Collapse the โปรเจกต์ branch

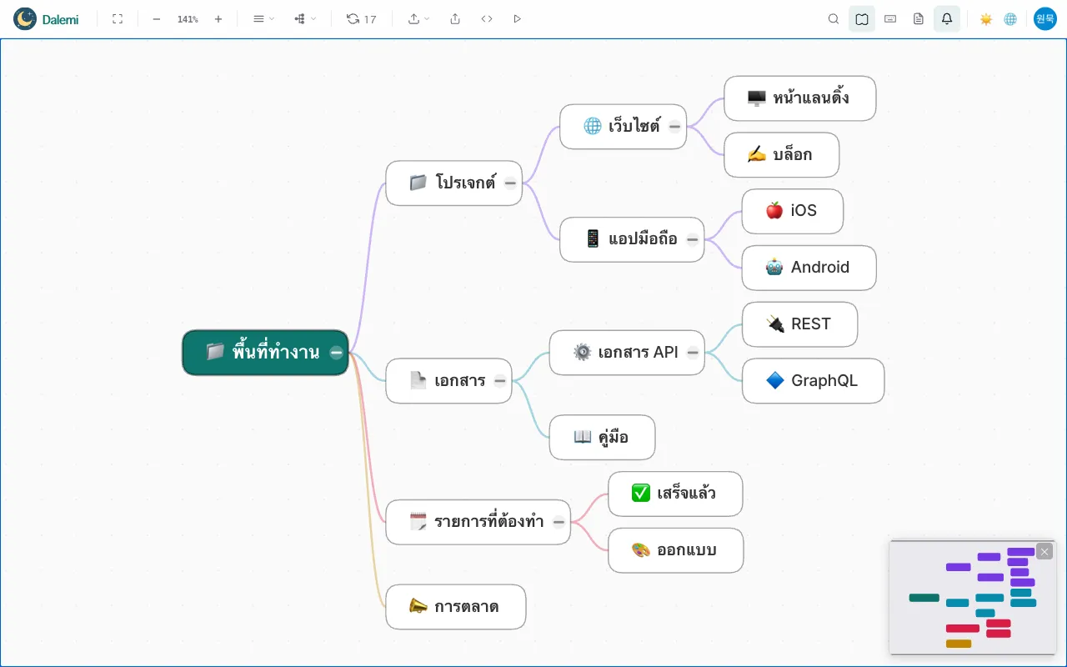pyautogui.click(x=510, y=183)
